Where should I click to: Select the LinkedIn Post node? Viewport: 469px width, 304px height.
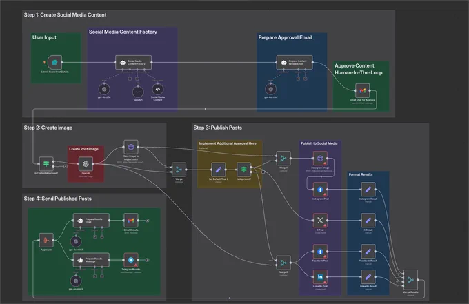click(x=320, y=277)
